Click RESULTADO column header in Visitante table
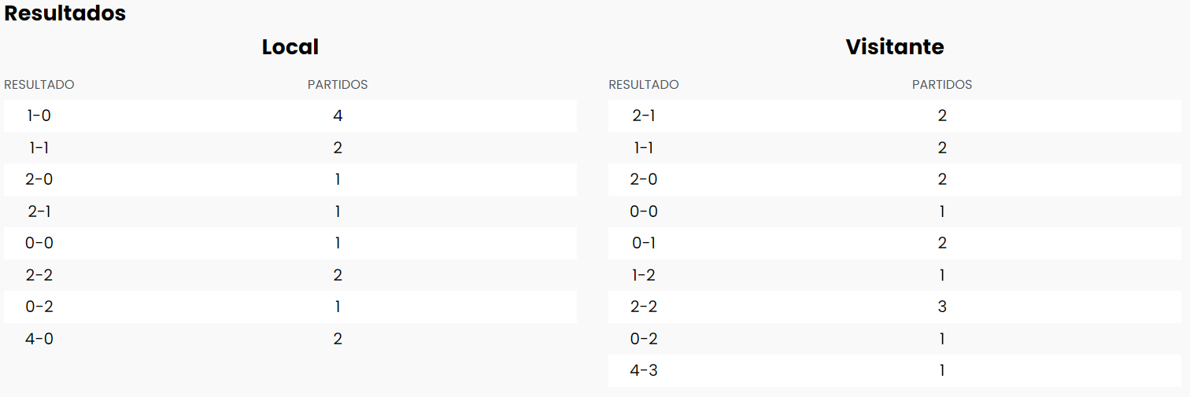 [643, 85]
